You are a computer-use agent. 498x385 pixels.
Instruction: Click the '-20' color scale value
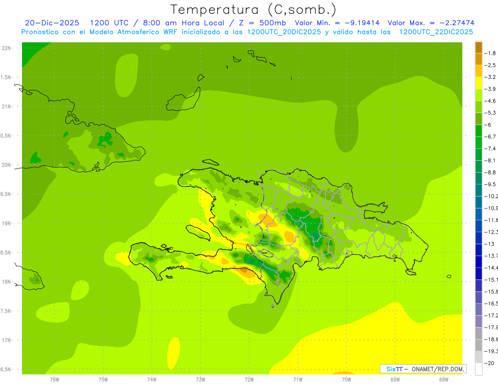(x=490, y=363)
